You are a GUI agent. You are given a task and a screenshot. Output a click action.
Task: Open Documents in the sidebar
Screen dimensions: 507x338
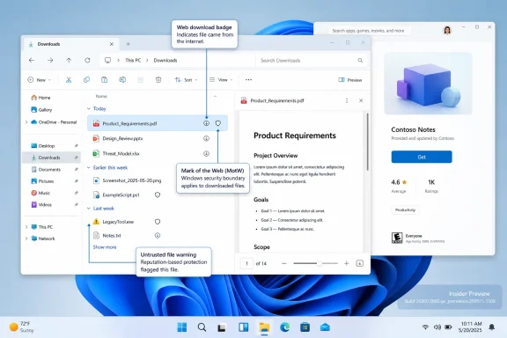(x=46, y=170)
